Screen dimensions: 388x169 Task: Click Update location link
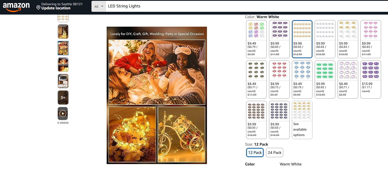click(x=56, y=8)
